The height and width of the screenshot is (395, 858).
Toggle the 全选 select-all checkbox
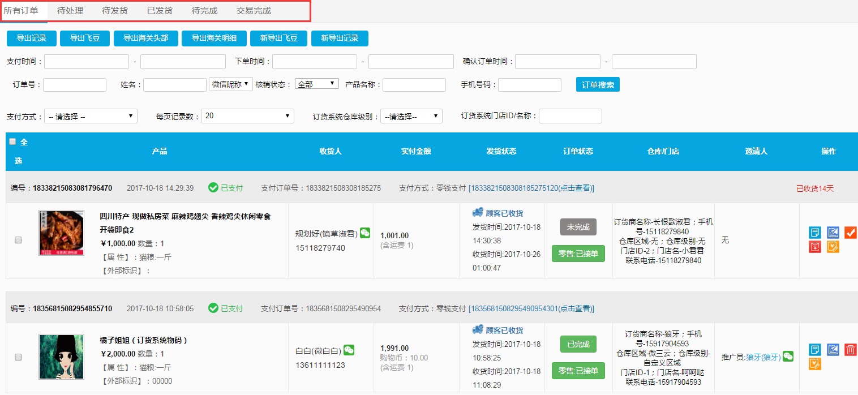pyautogui.click(x=12, y=141)
